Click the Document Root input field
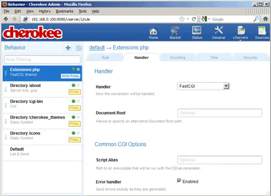This screenshot has width=271, height=196. [x=220, y=113]
